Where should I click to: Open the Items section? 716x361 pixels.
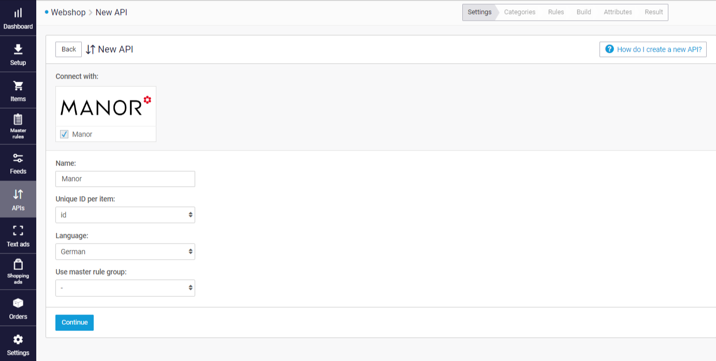(x=18, y=90)
